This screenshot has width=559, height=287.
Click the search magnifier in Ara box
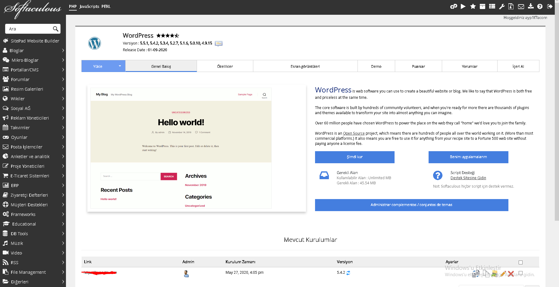(x=55, y=29)
